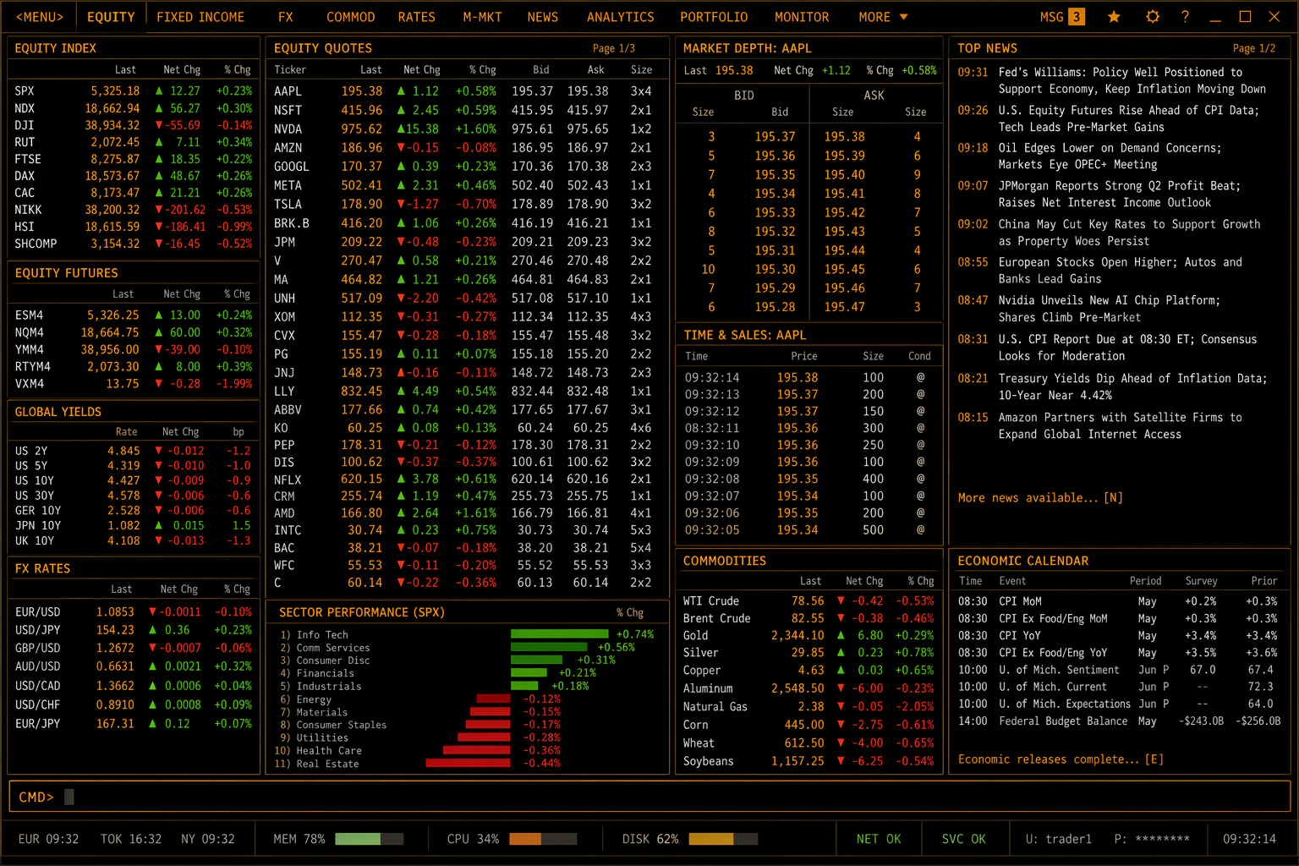The width and height of the screenshot is (1299, 866).
Task: Click the favorites star icon
Action: (x=1114, y=17)
